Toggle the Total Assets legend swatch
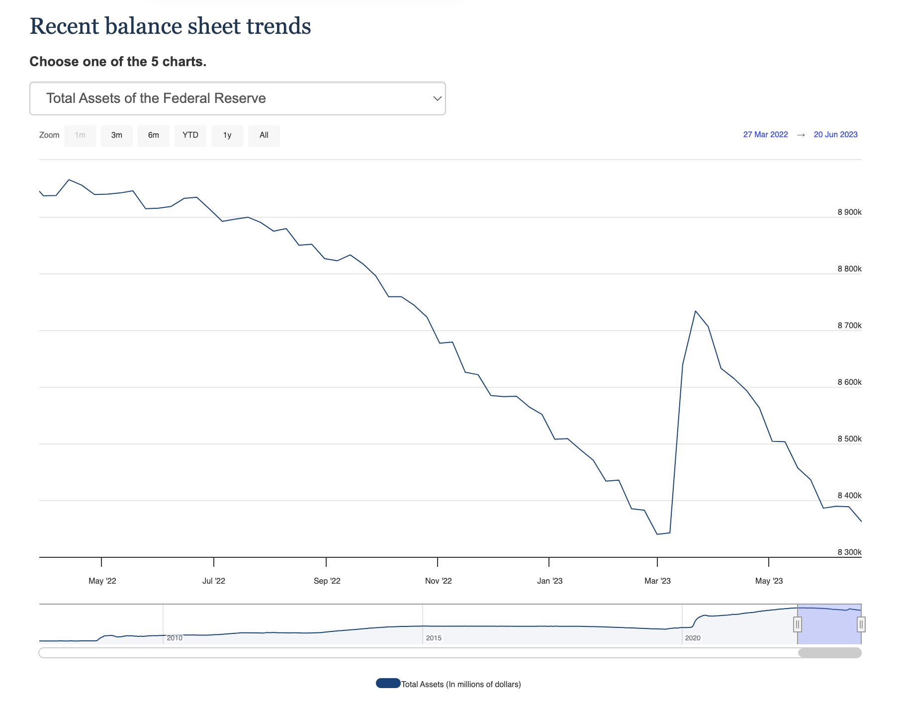Viewport: 900px width, 702px height. (x=388, y=684)
